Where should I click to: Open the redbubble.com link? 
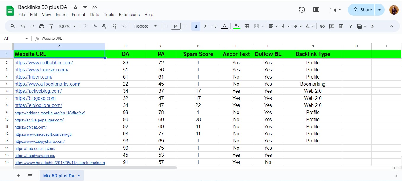click(44, 63)
